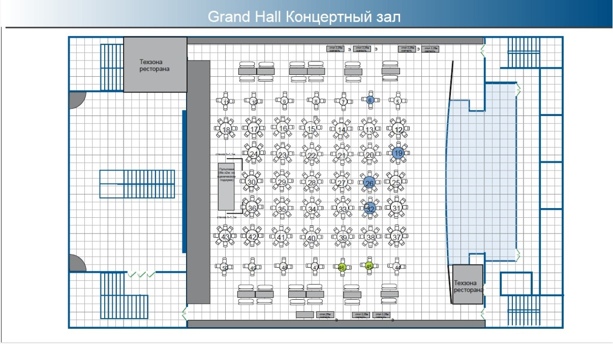Click top-left Техзона ресторана zone
The image size is (613, 344).
[x=155, y=65]
